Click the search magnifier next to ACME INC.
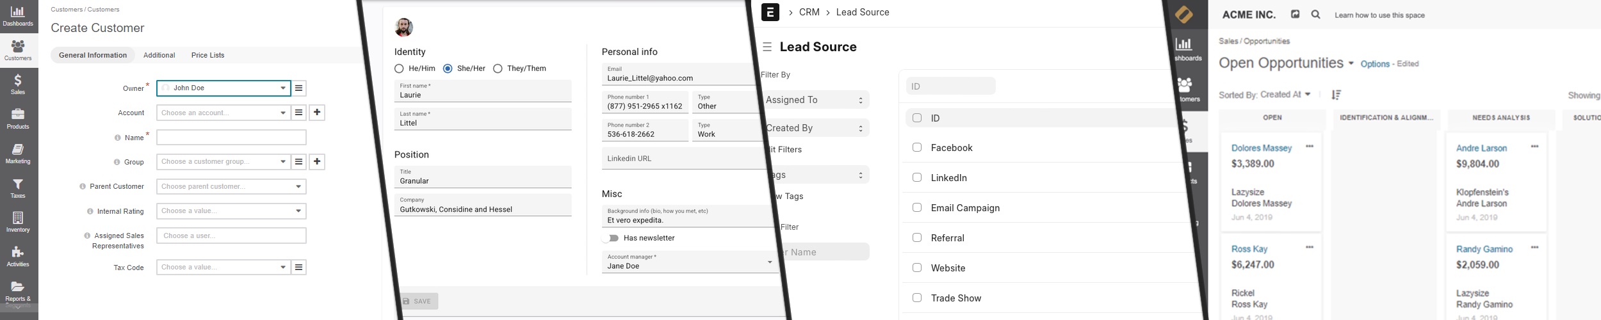The width and height of the screenshot is (1601, 320). coord(1315,15)
